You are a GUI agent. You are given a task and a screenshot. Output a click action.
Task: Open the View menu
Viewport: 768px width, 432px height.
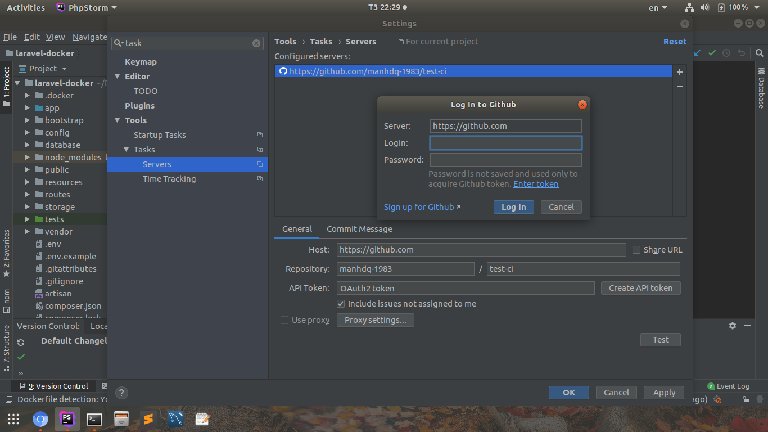[x=55, y=37]
